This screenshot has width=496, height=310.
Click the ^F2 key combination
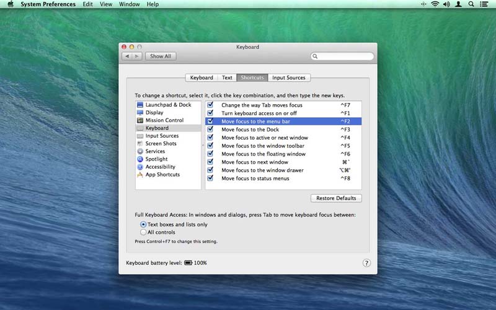click(345, 122)
